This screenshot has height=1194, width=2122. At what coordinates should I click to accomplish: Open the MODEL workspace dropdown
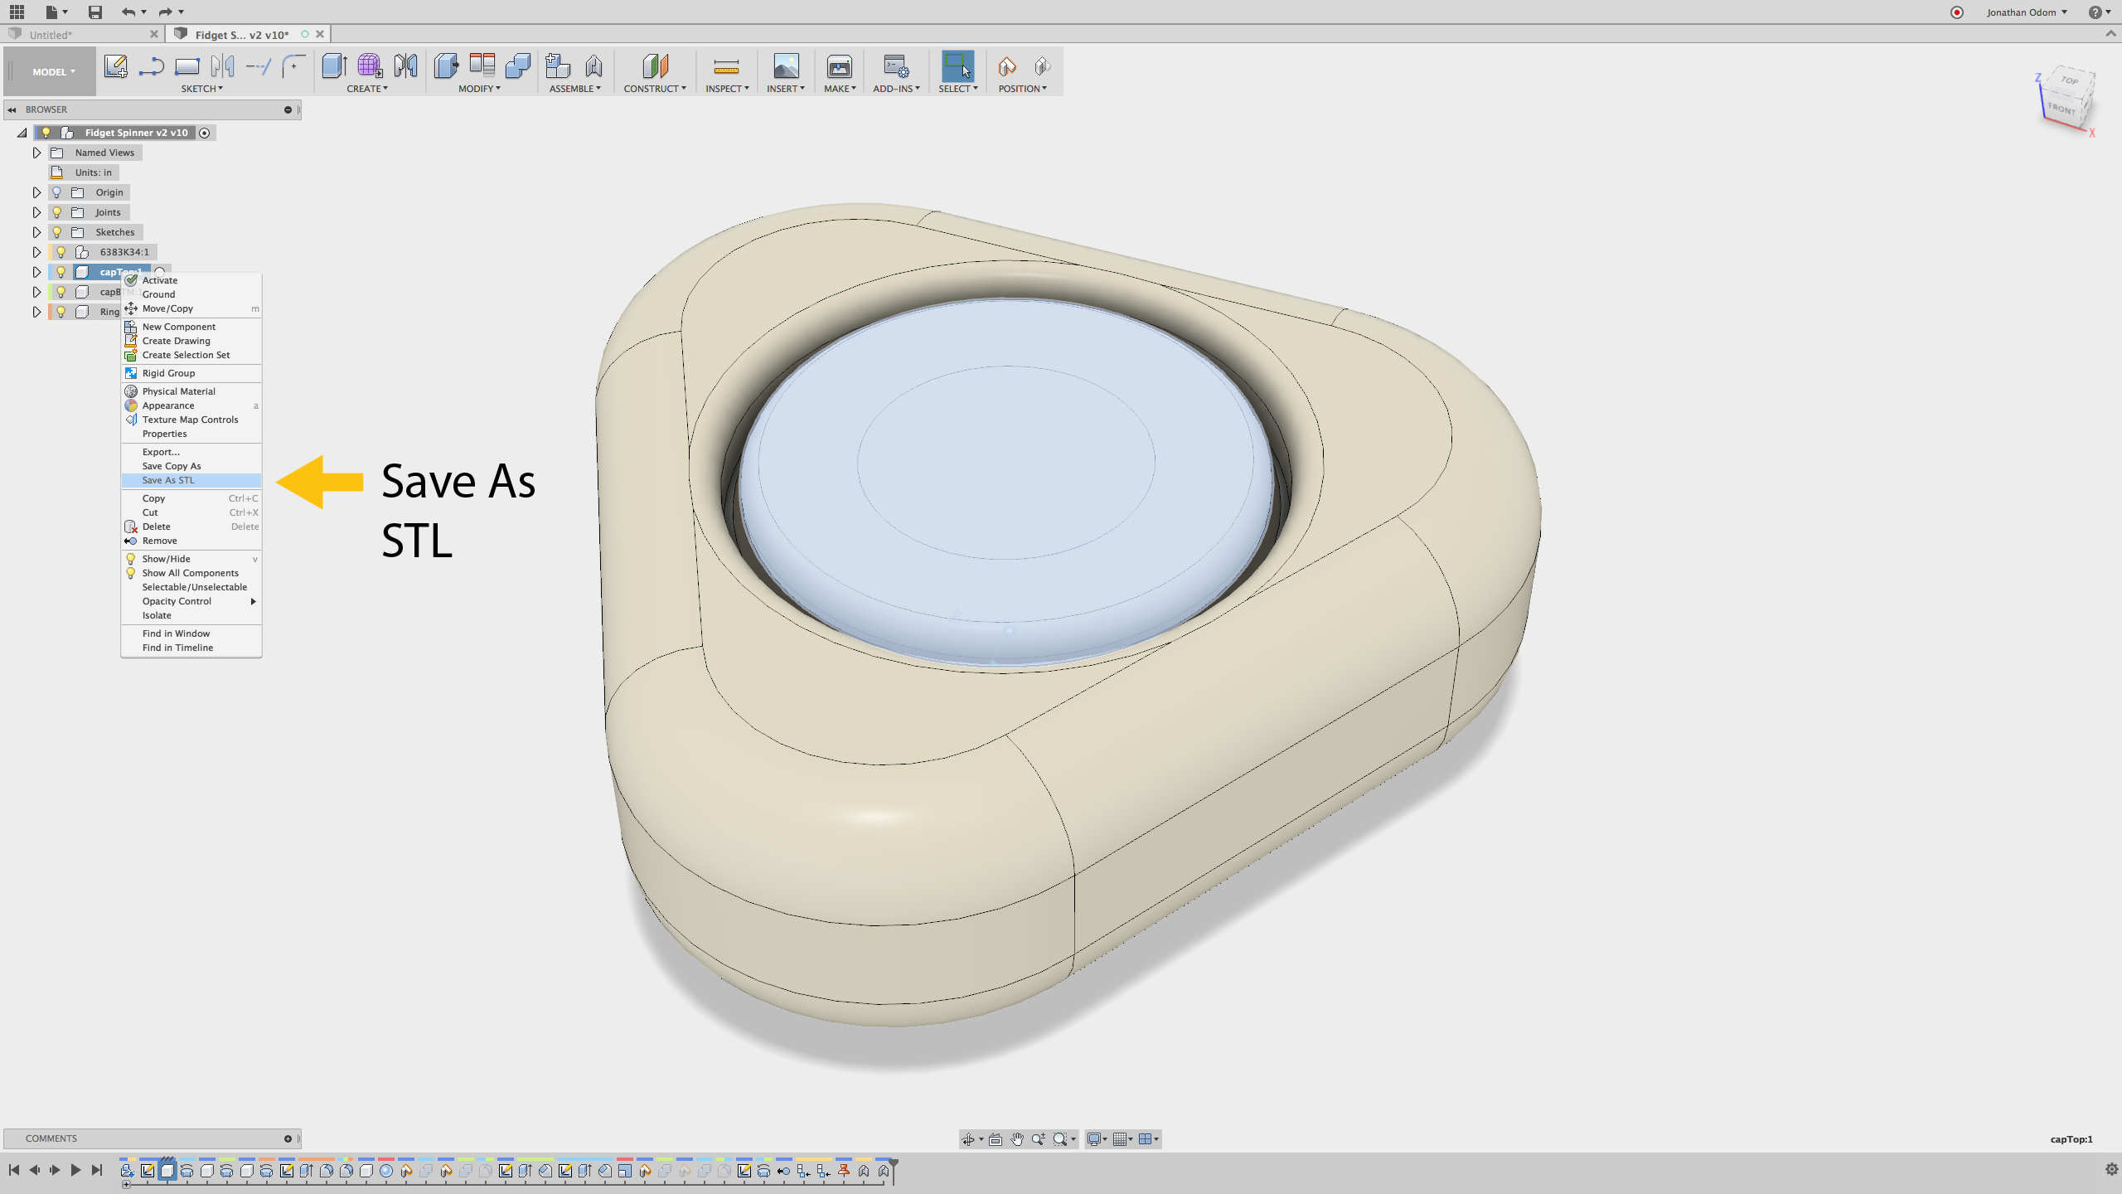(52, 72)
